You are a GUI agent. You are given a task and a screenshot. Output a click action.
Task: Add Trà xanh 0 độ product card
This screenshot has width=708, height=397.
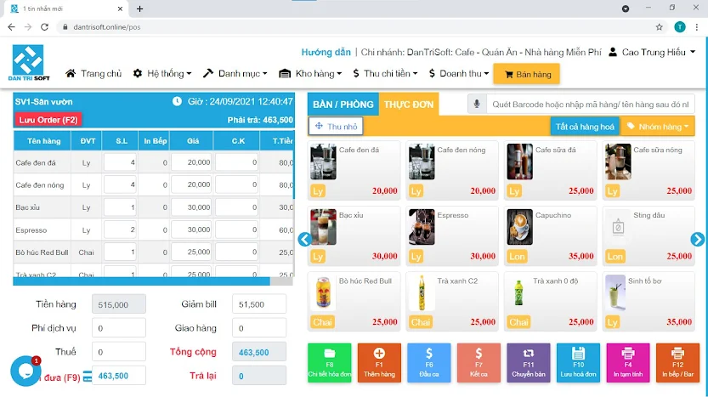coord(550,301)
